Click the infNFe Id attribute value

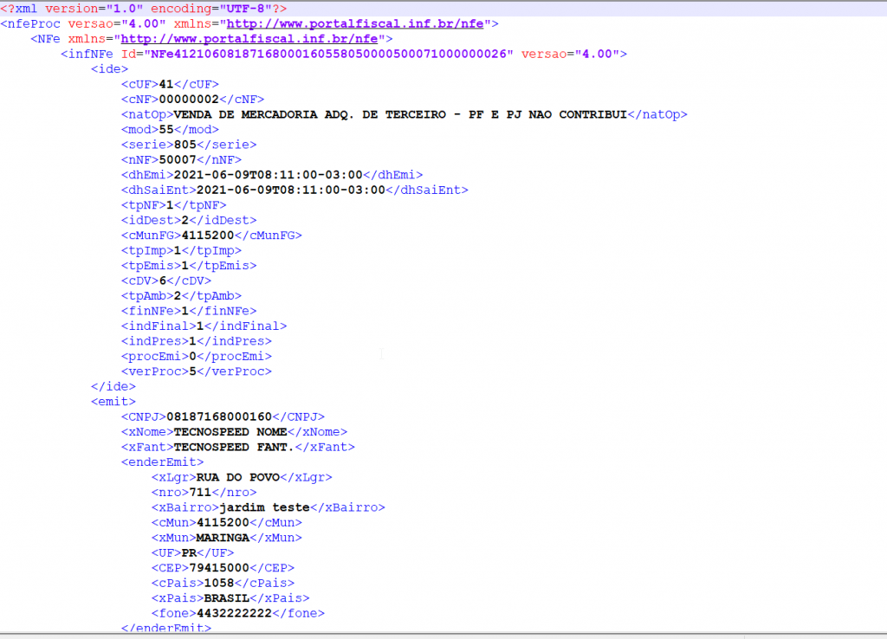point(328,55)
